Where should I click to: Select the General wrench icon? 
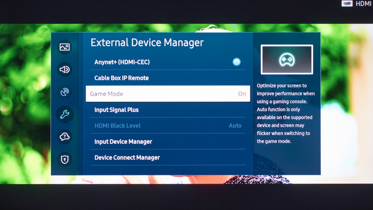click(x=65, y=114)
